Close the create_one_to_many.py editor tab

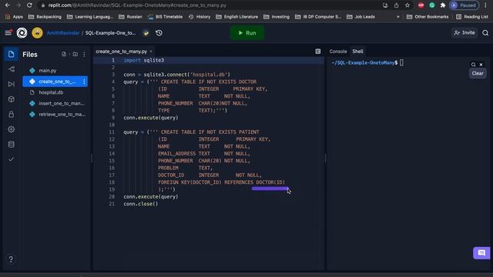click(151, 52)
